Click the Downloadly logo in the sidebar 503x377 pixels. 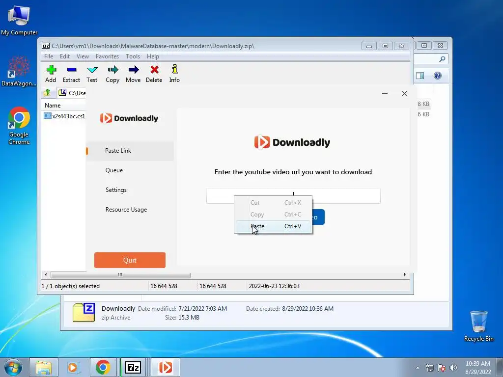coord(129,118)
